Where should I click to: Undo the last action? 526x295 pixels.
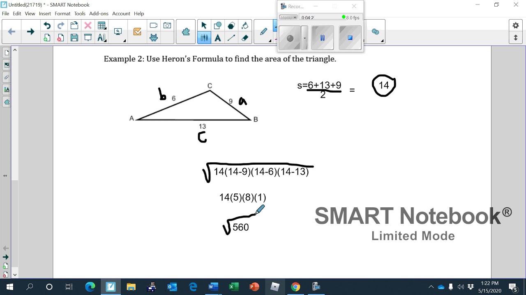click(47, 26)
